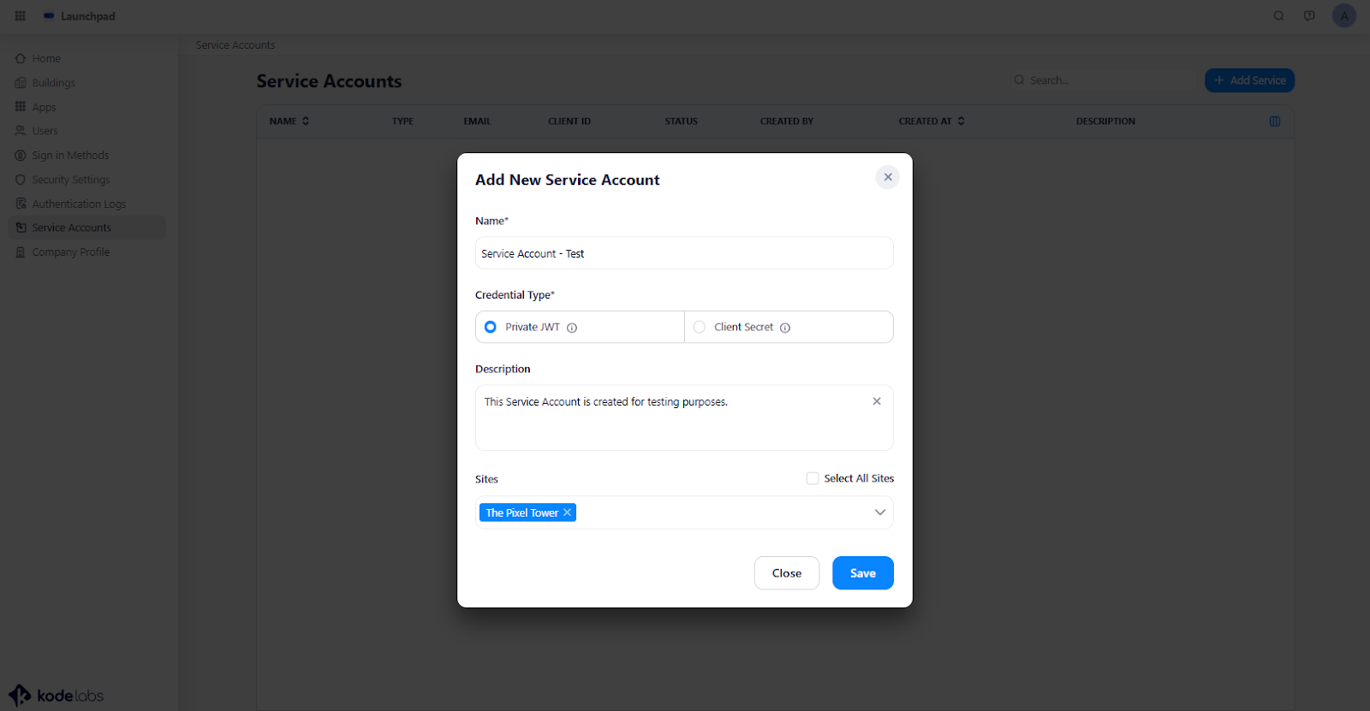
Task: Remove The Pixel Tower site tag
Action: coord(567,513)
